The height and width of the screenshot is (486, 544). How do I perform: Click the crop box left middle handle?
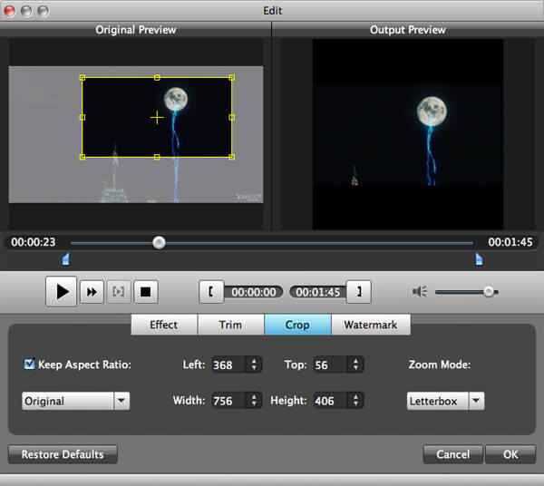(83, 117)
